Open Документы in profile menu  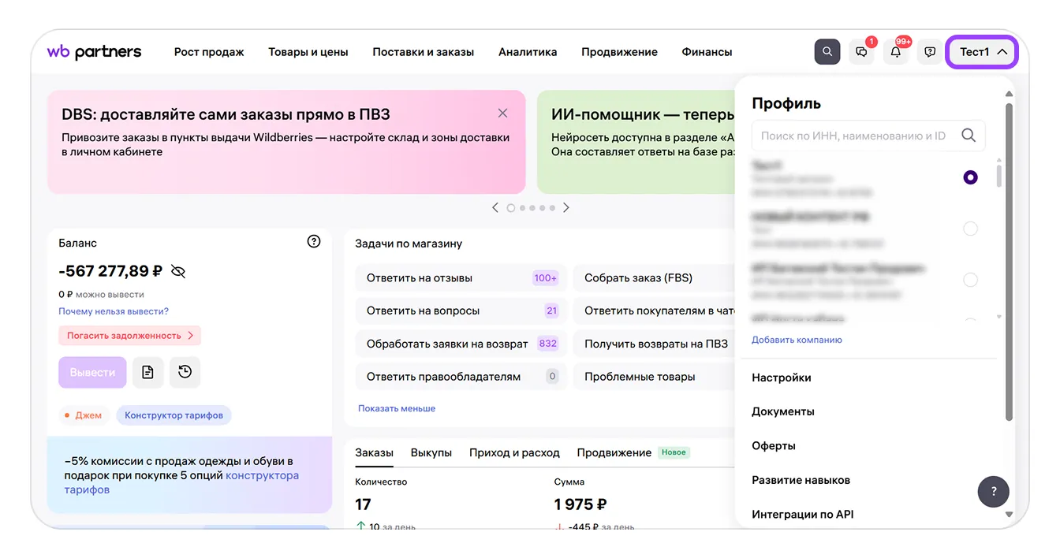pyautogui.click(x=783, y=411)
